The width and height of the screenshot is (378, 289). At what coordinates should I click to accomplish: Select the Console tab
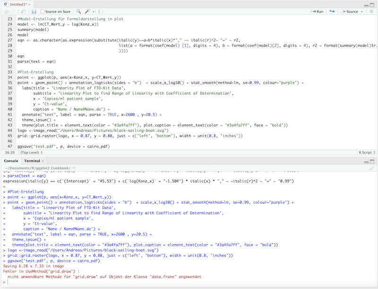[x=11, y=161]
